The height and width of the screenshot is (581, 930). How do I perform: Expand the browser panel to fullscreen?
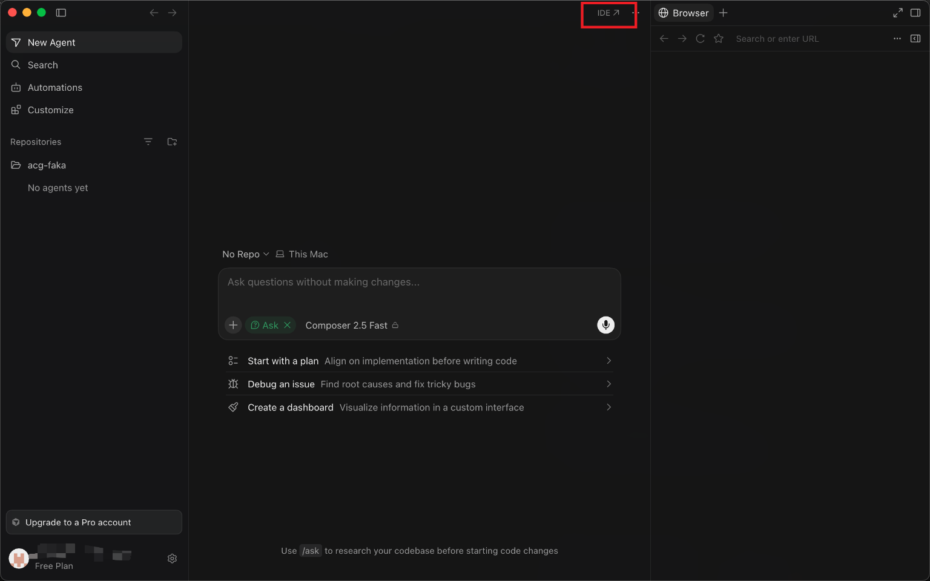(898, 13)
